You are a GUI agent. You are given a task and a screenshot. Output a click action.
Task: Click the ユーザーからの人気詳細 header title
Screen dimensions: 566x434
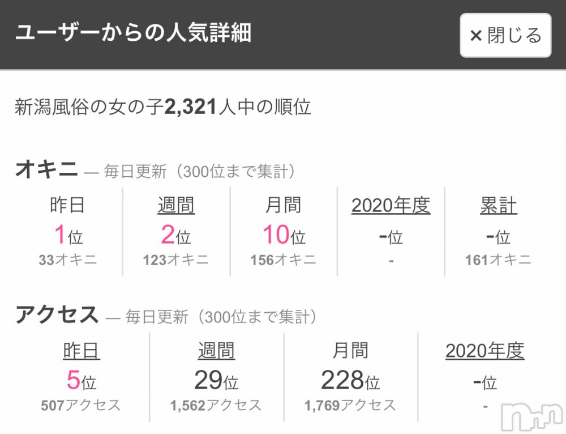133,33
